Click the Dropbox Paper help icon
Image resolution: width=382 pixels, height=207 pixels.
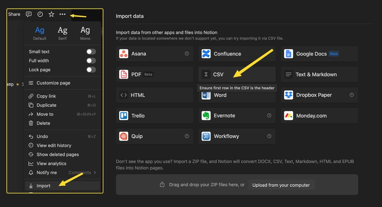coord(351,95)
